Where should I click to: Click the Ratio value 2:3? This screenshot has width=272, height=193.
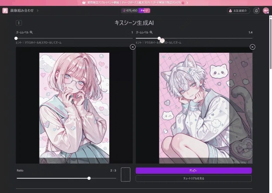click(113, 171)
